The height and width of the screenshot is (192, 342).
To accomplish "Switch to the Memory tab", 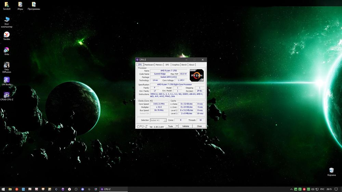I will coord(159,64).
